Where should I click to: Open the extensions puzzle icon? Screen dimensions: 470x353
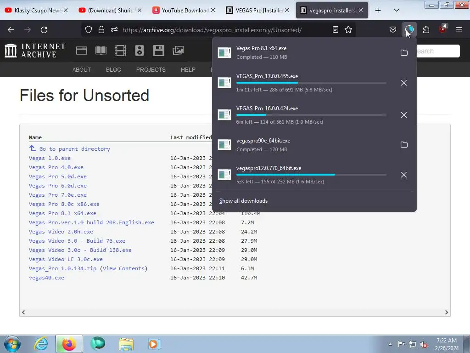[426, 29]
